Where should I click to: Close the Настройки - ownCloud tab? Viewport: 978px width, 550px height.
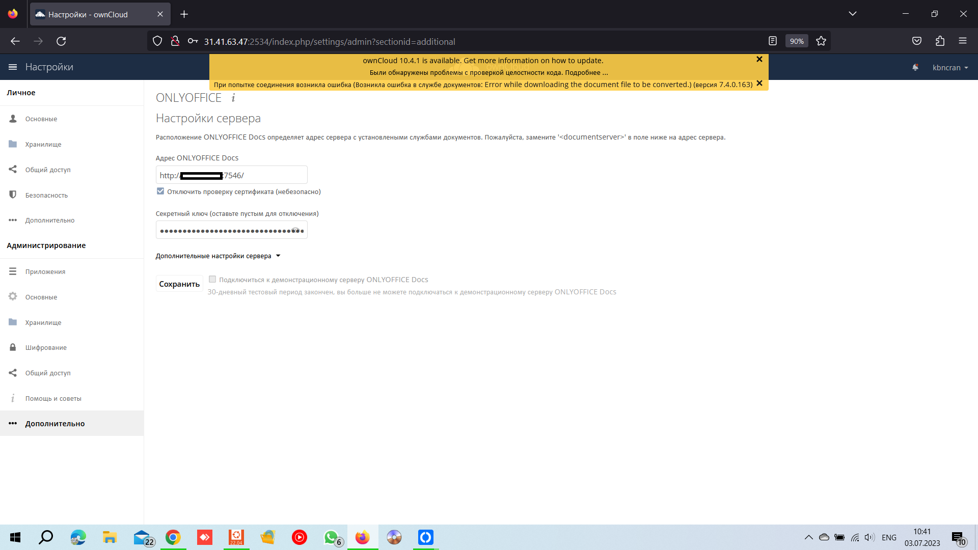pyautogui.click(x=160, y=14)
